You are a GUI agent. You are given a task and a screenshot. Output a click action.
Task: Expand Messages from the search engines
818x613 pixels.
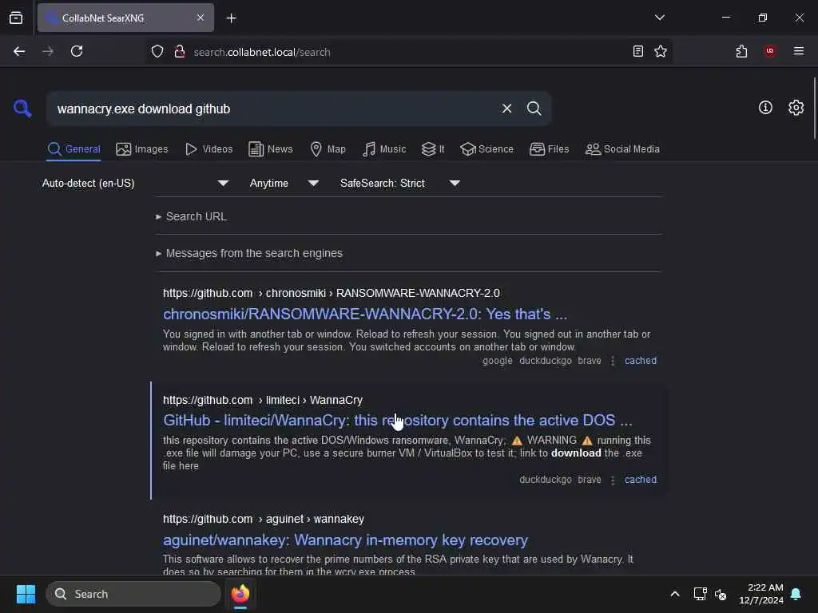249,253
